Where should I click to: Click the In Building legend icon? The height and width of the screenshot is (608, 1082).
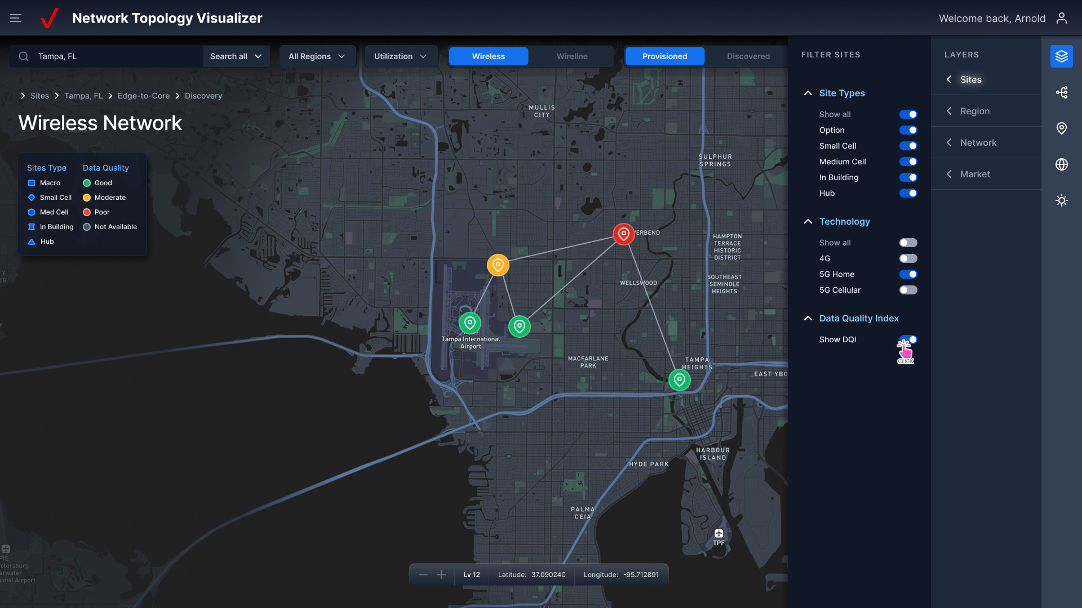32,227
